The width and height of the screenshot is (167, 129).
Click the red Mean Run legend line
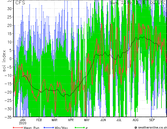pyautogui.click(x=18, y=127)
